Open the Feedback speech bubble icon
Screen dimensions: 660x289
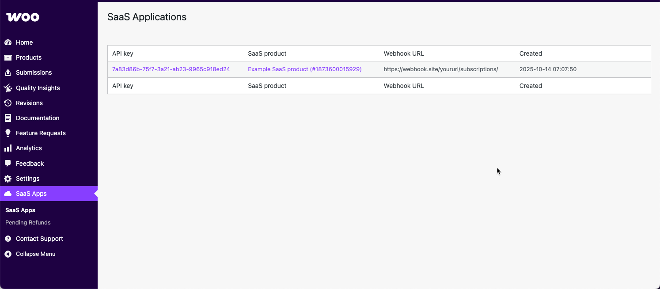(8, 163)
